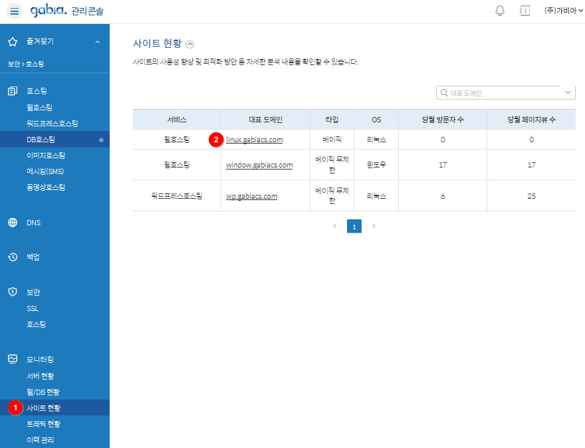Open the (주)가비아 account dropdown
This screenshot has height=448, width=585.
tap(563, 11)
